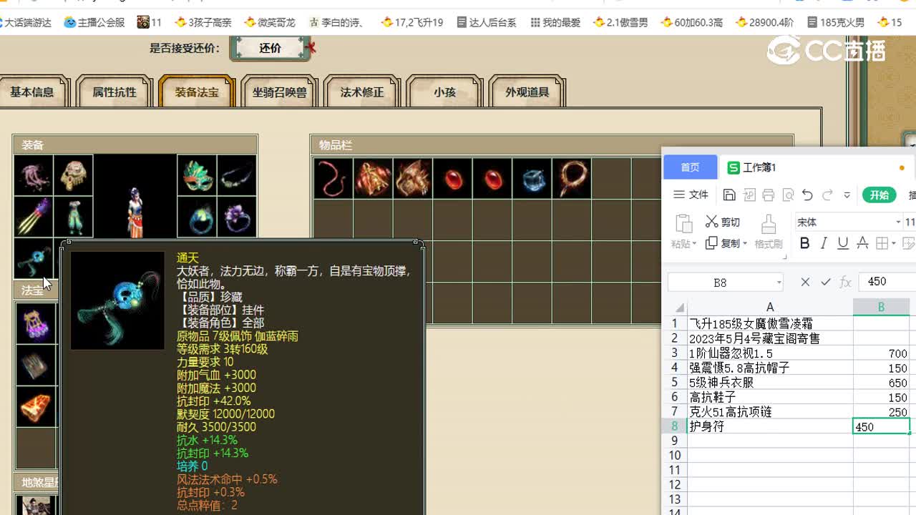Screen dimensions: 916x515
Task: Select the teal robe clothing icon
Action: coord(73,217)
